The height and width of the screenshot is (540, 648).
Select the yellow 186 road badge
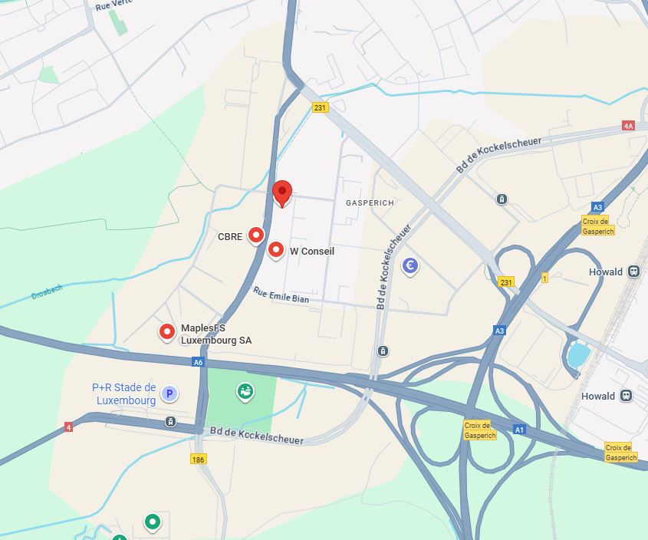pos(198,459)
